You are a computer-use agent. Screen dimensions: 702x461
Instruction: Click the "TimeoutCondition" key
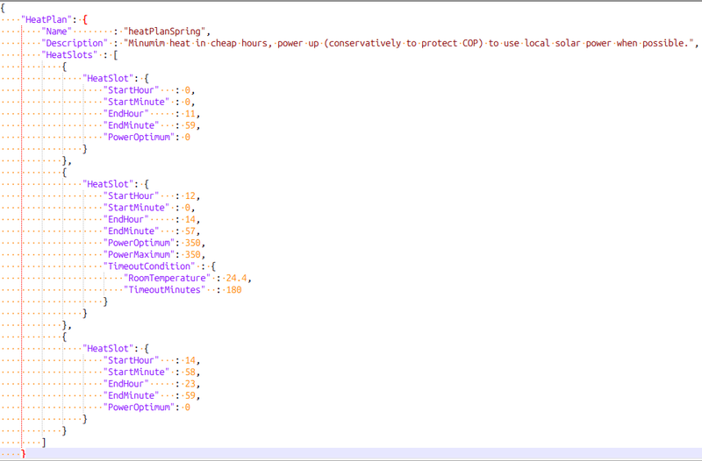coord(149,266)
